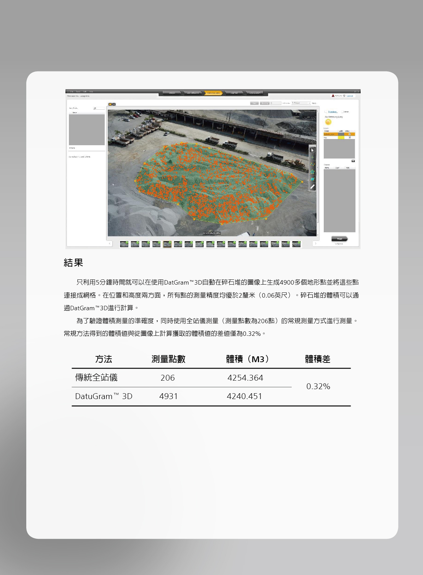Advance thumbnail strip with right arrow

(315, 244)
